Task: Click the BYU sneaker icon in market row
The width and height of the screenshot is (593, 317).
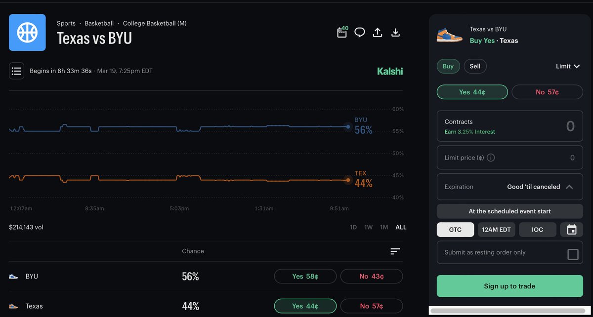Action: tap(14, 277)
